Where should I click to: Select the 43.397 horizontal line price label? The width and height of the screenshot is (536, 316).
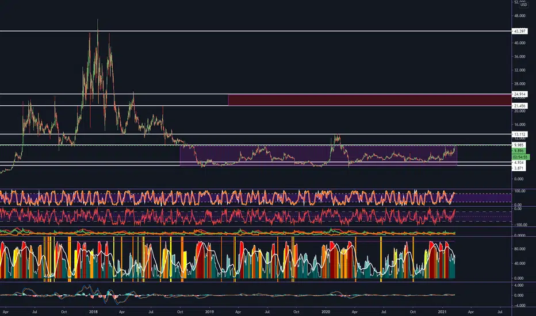point(519,31)
